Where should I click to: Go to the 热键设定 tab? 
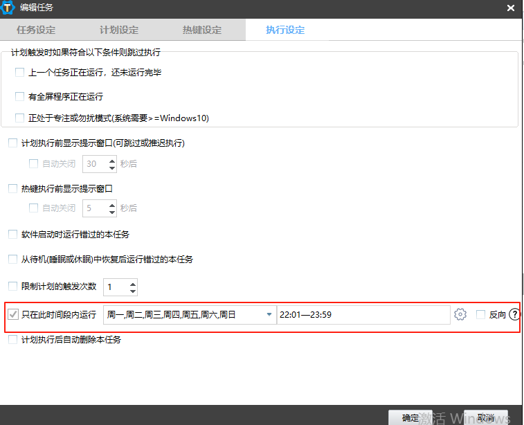(202, 30)
